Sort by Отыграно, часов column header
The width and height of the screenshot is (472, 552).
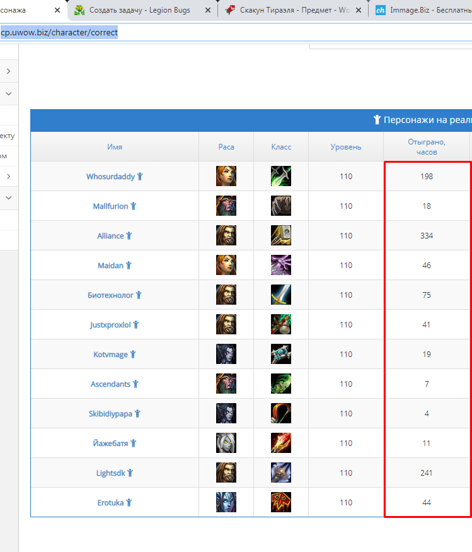pyautogui.click(x=427, y=147)
